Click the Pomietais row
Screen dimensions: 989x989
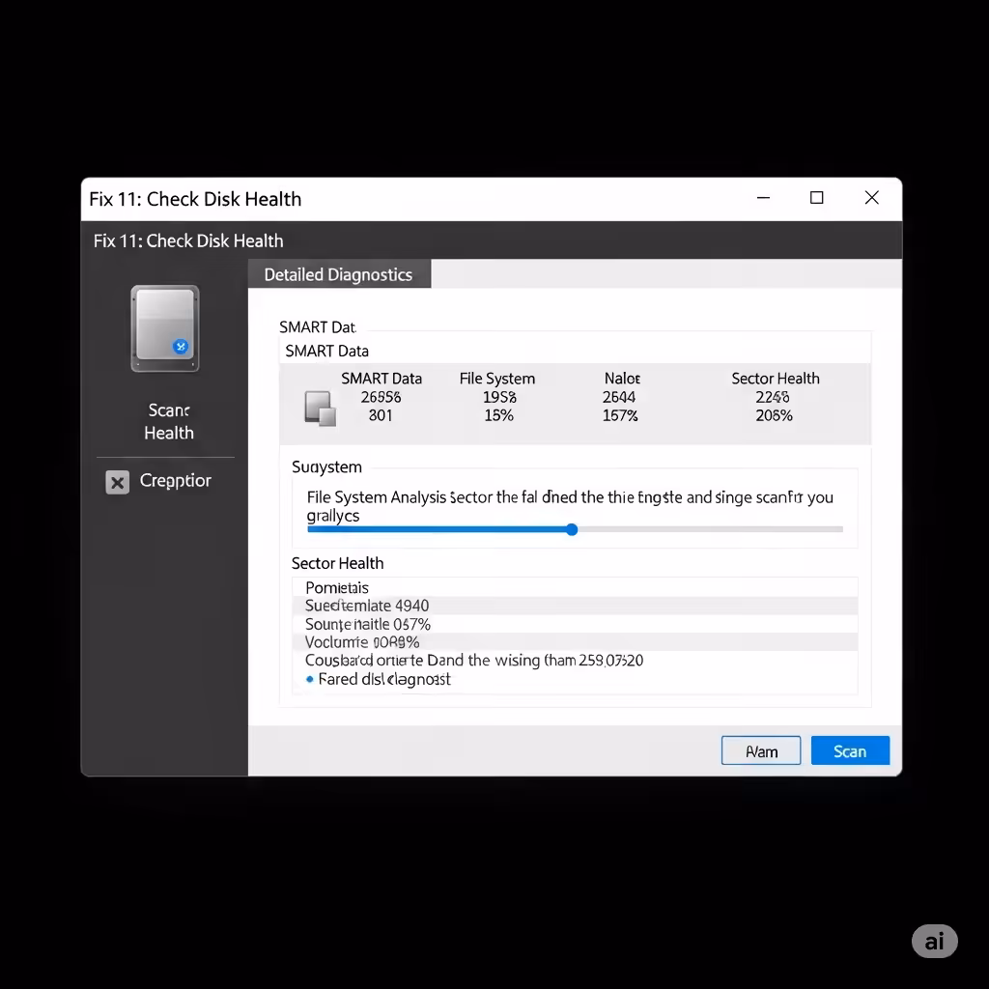tap(575, 587)
